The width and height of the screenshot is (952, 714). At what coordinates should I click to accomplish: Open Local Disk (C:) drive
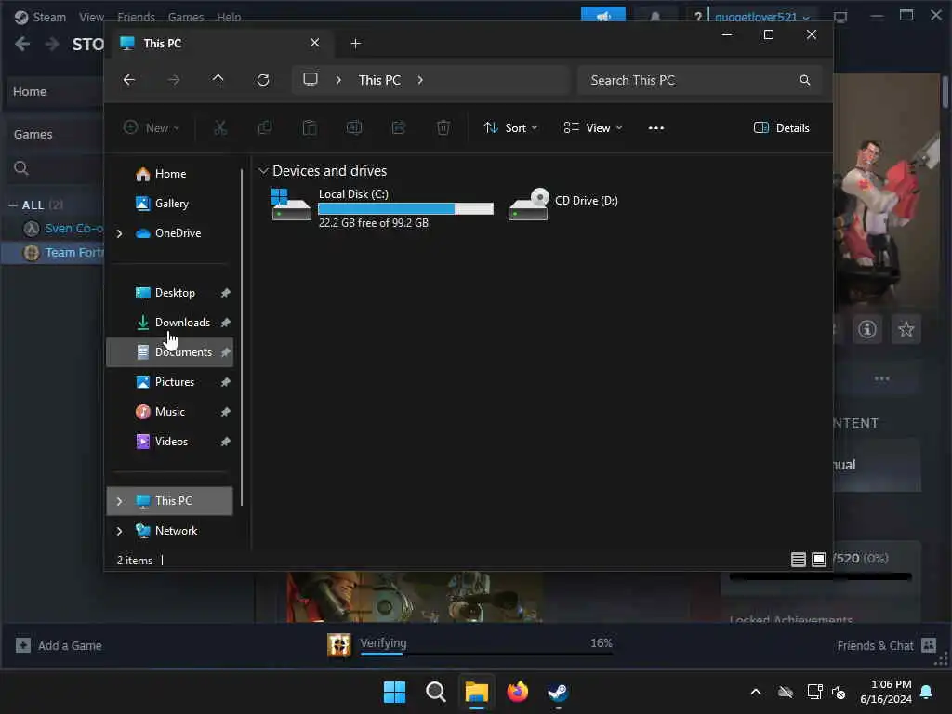point(382,208)
